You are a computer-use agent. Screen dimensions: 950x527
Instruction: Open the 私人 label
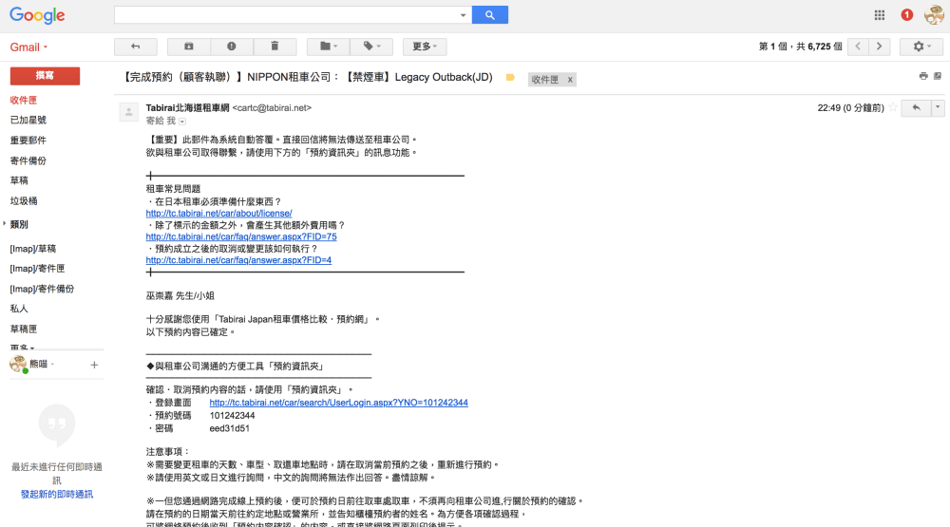19,309
